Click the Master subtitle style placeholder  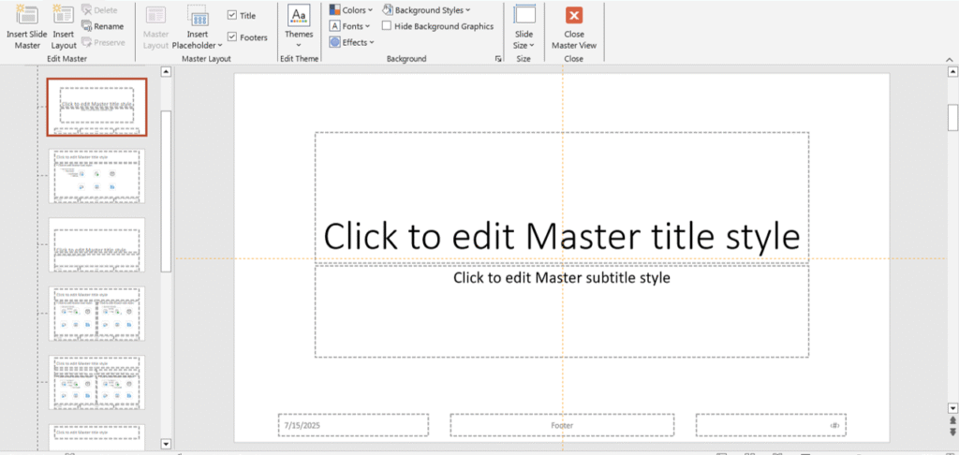coord(562,311)
